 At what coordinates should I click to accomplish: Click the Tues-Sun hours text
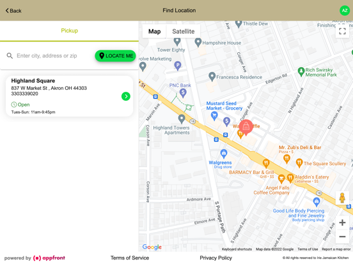coord(33,112)
